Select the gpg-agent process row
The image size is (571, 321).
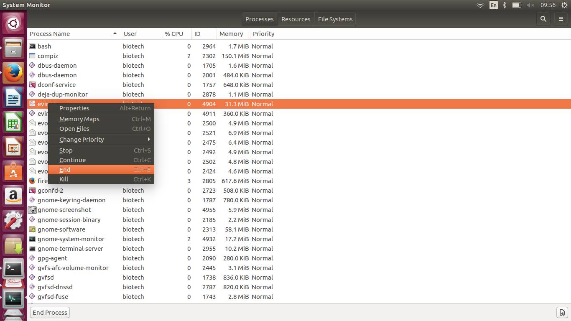(x=299, y=258)
